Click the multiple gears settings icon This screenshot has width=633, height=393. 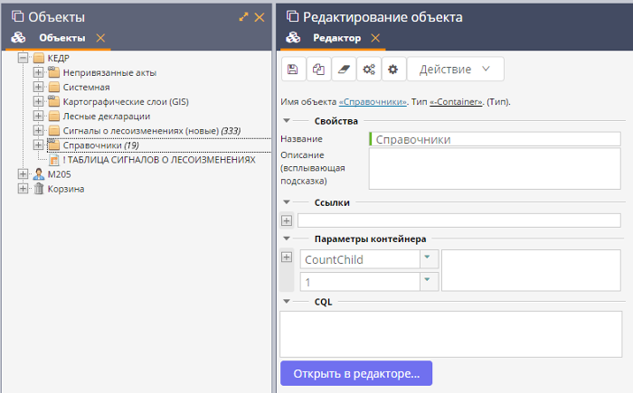click(369, 69)
